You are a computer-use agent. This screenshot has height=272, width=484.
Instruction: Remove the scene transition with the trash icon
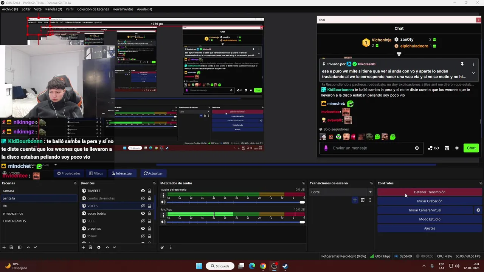363,200
